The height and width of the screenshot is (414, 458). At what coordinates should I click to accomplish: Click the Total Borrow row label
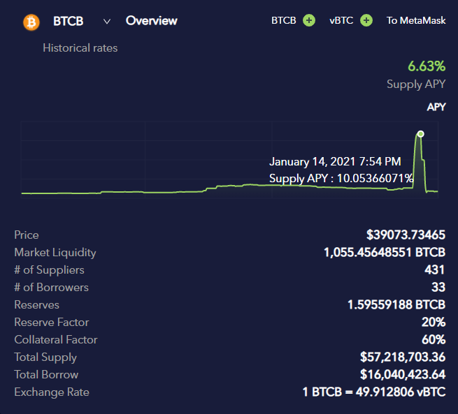[x=46, y=375]
